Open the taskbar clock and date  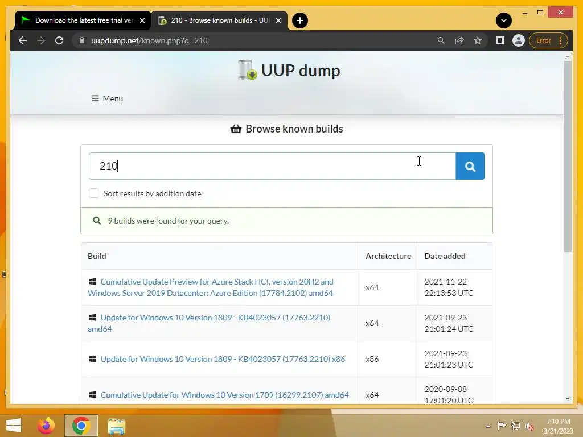(x=558, y=426)
